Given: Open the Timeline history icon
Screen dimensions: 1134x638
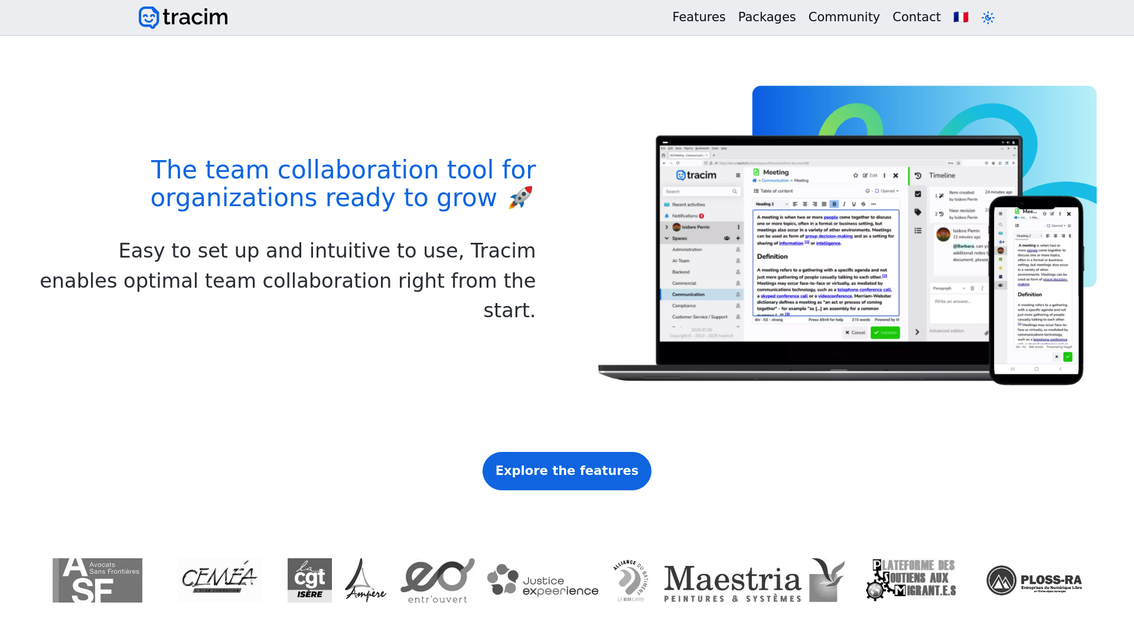Looking at the screenshot, I should click(918, 175).
